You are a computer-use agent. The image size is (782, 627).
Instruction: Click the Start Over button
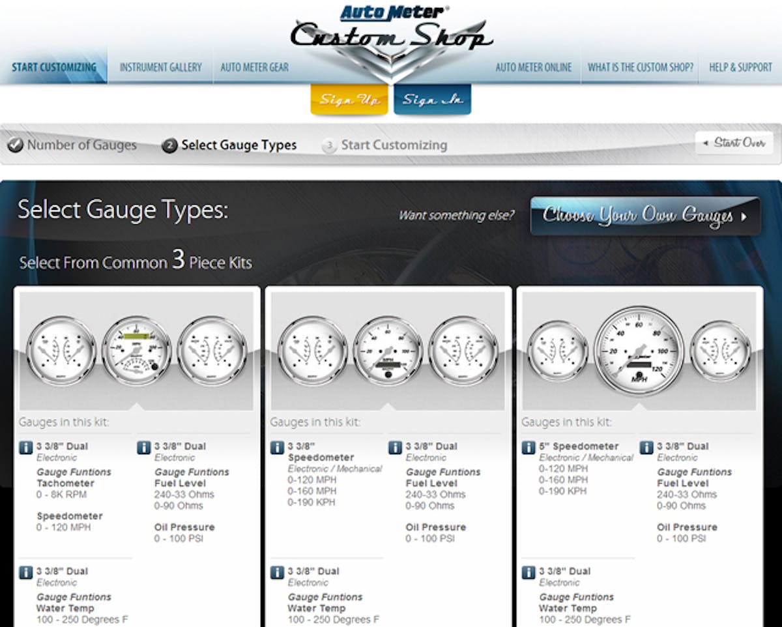[734, 143]
